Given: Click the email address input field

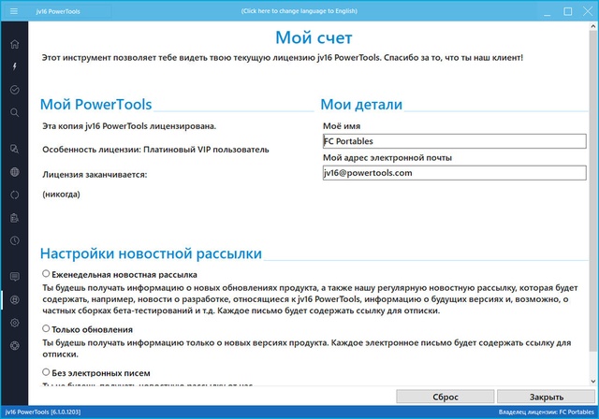Looking at the screenshot, I should (453, 172).
